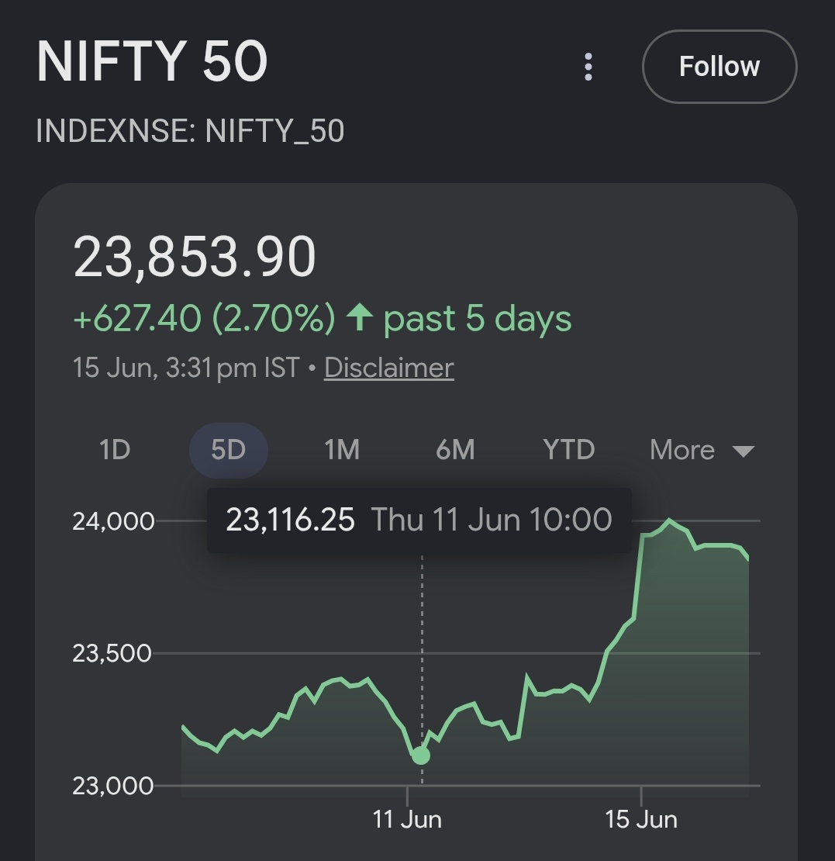This screenshot has height=861, width=835.
Task: Select the 6M chart range
Action: coord(455,450)
